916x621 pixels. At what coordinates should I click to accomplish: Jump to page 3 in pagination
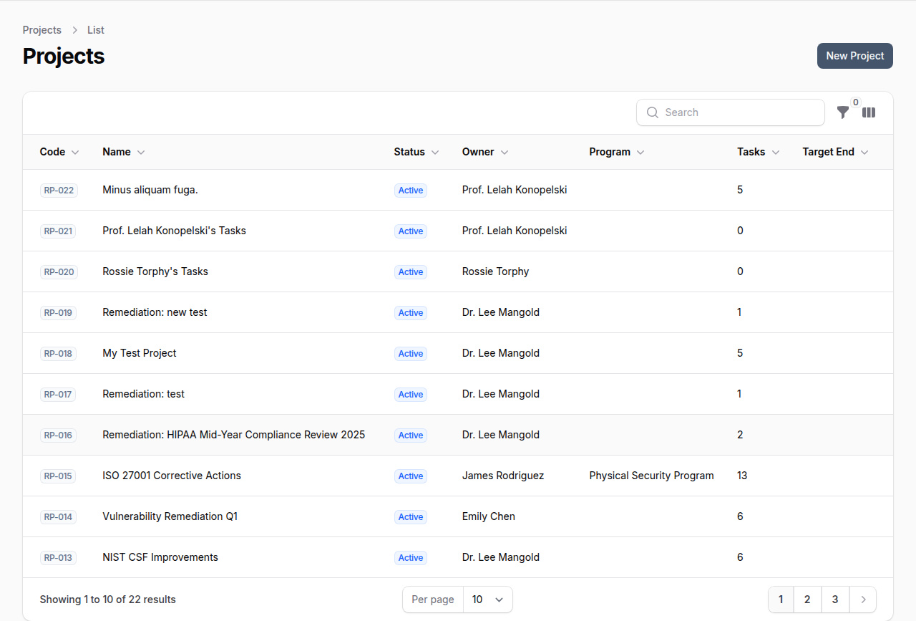click(x=834, y=600)
